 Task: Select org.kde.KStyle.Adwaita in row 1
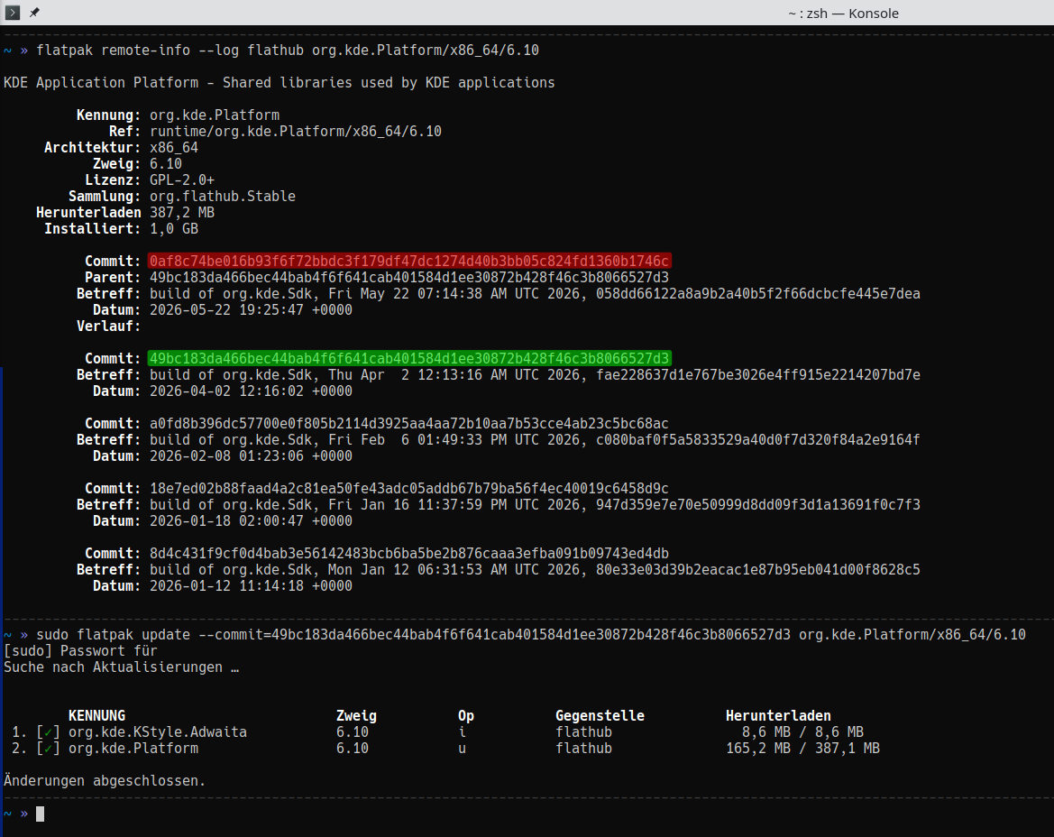pos(158,732)
